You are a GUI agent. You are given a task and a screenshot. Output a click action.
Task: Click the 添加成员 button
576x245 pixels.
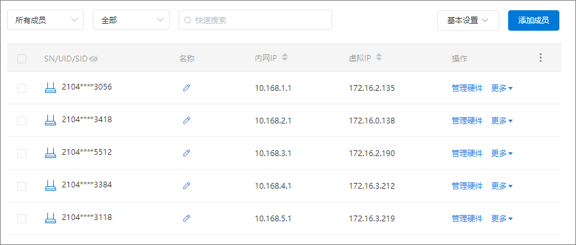(x=534, y=20)
